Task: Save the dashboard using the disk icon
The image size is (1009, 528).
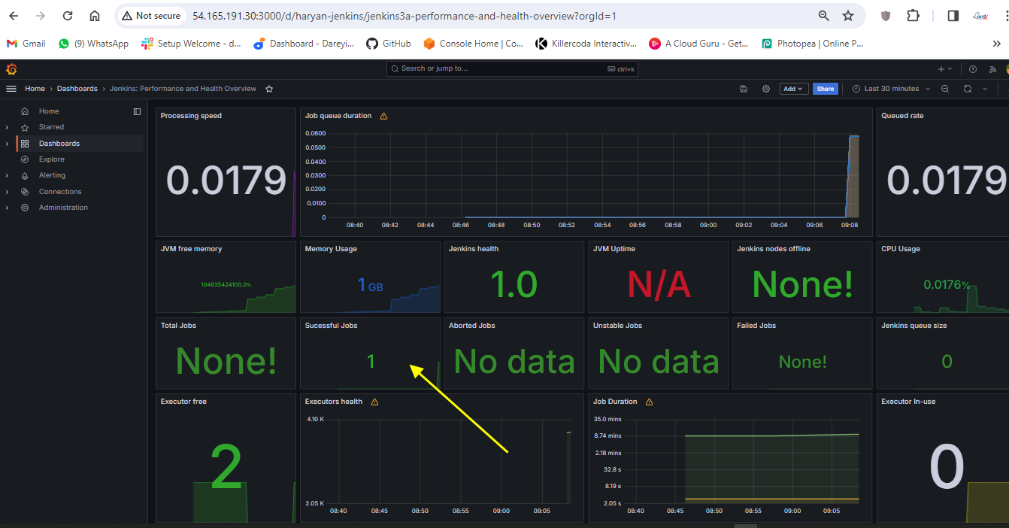Action: [744, 89]
